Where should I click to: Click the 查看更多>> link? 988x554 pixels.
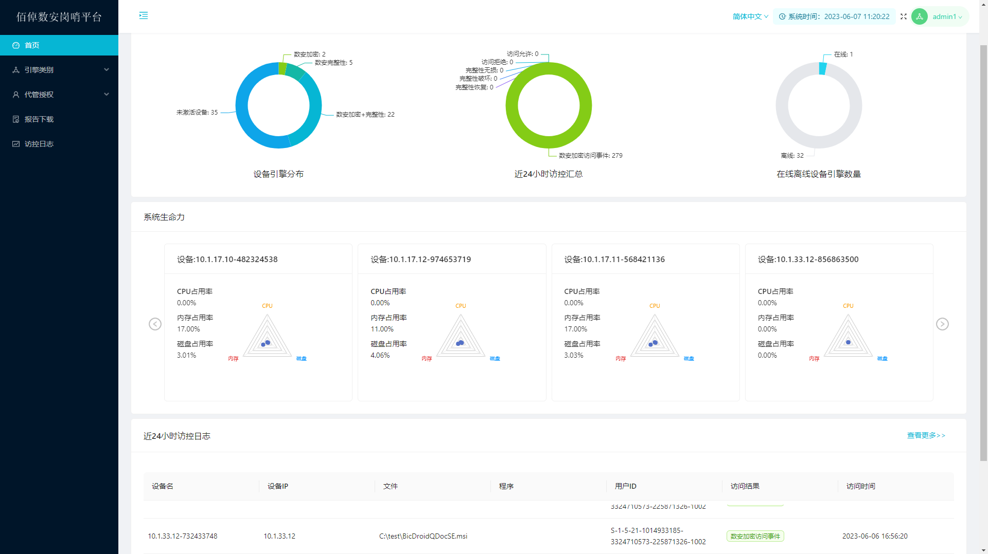click(926, 435)
